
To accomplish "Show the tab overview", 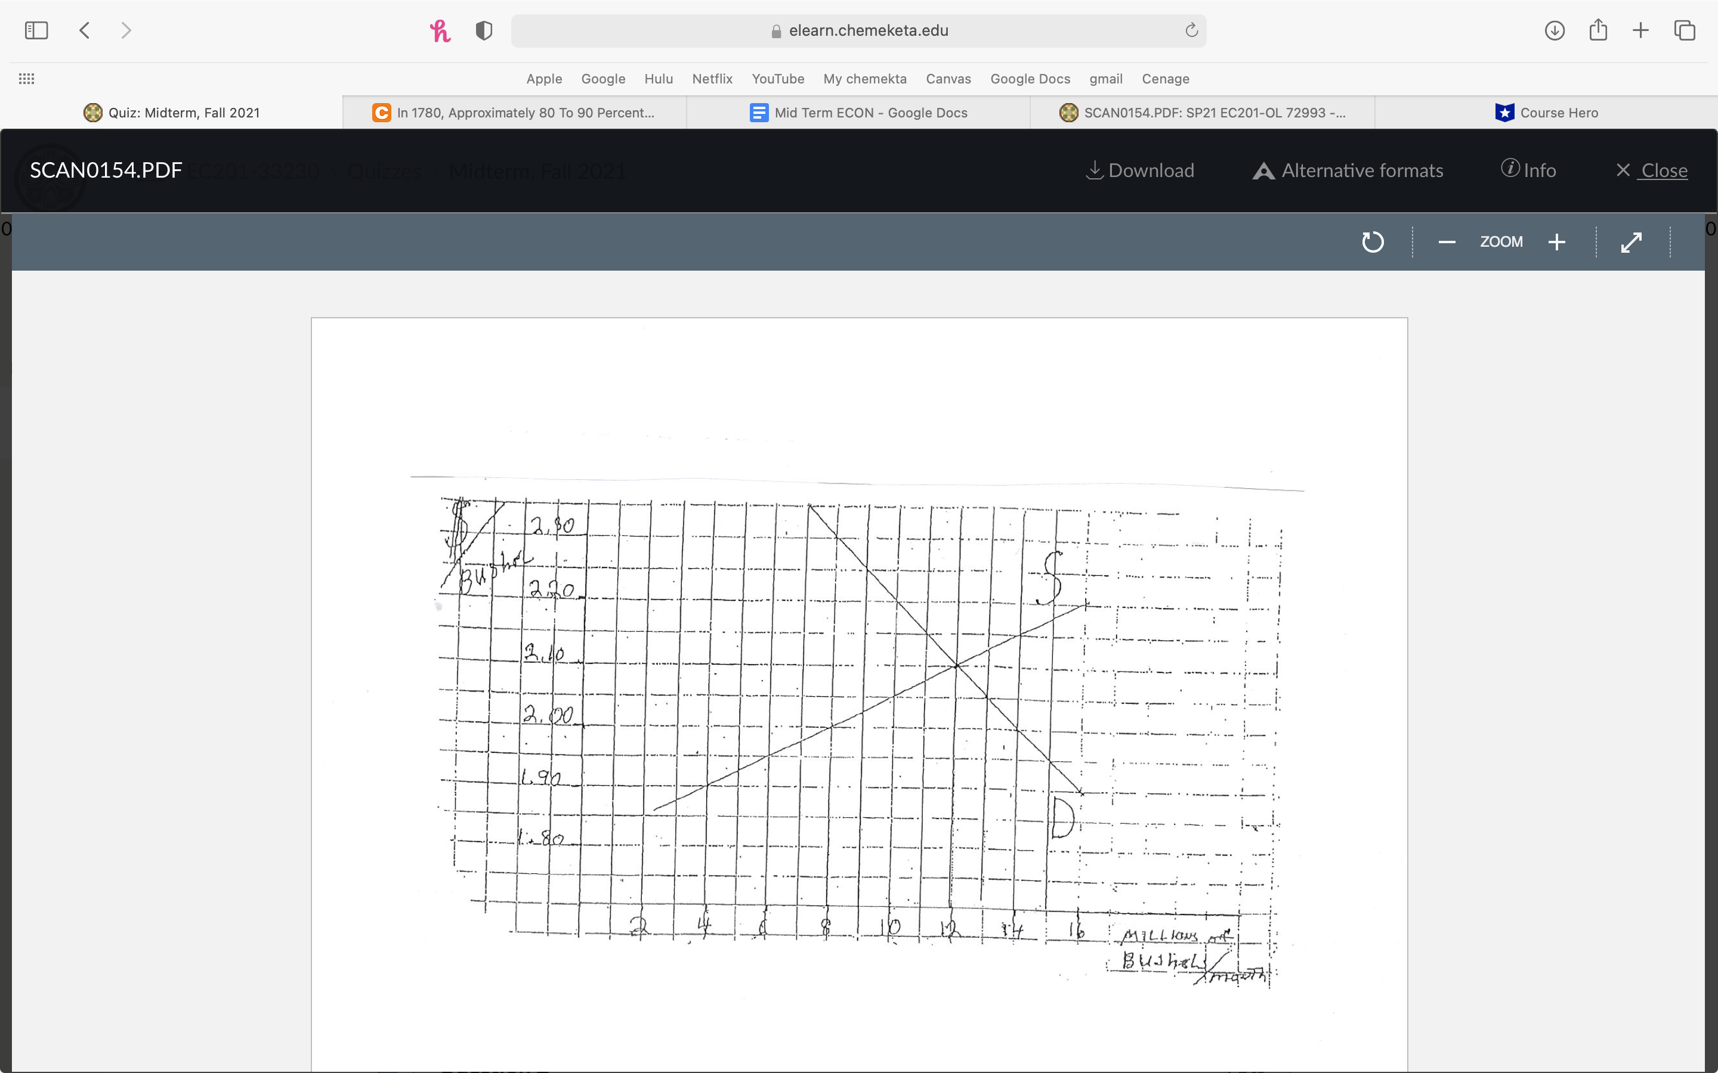I will tap(1683, 30).
